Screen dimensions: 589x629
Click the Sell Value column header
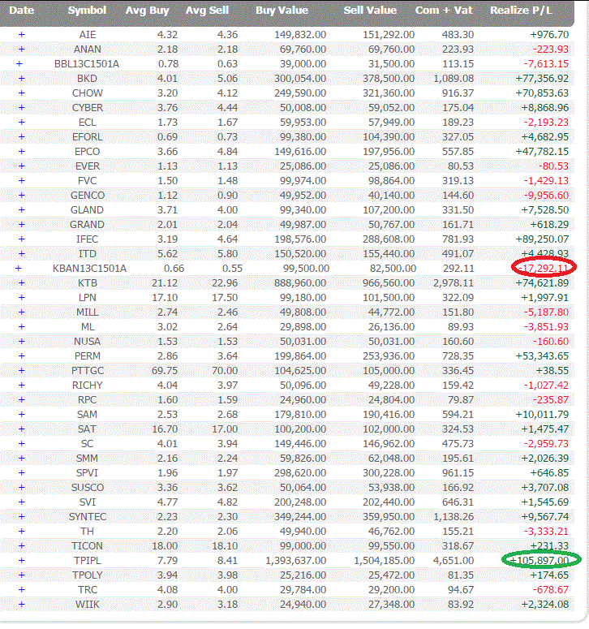370,10
